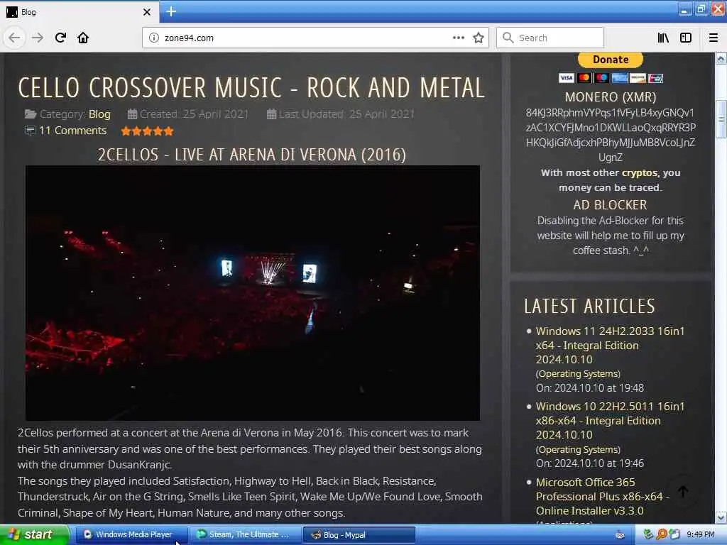Focus the Search box

point(550,38)
